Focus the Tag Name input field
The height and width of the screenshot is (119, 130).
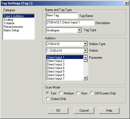pyautogui.click(x=62, y=16)
